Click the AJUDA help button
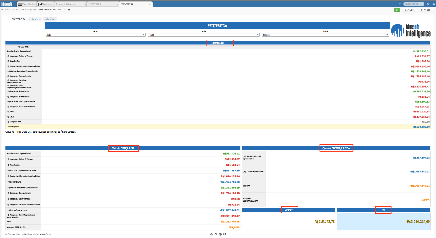The image size is (436, 238). pos(409,10)
